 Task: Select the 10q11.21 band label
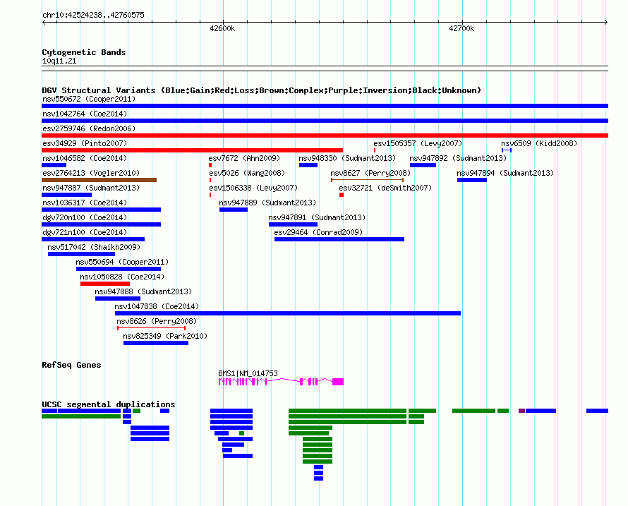[59, 61]
